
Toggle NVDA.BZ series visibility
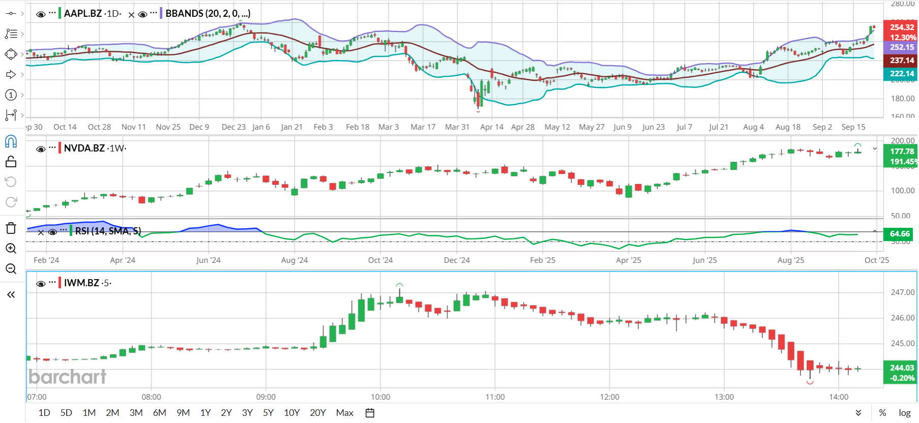pos(41,149)
